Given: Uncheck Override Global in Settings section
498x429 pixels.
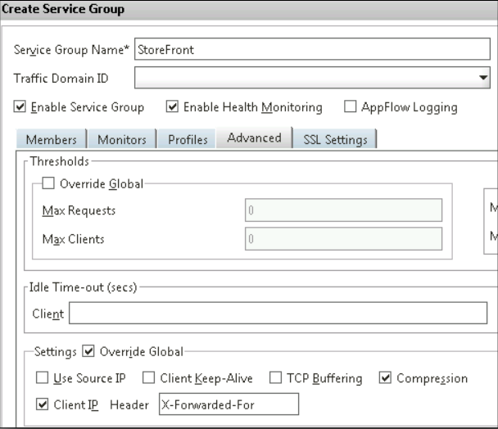Looking at the screenshot, I should [88, 352].
